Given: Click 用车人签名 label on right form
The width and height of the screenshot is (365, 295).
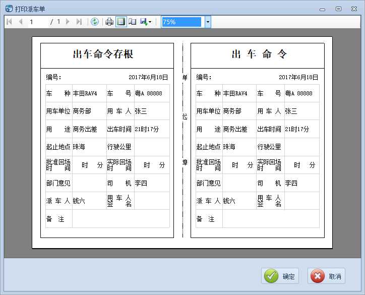Looking at the screenshot, I should click(269, 201).
